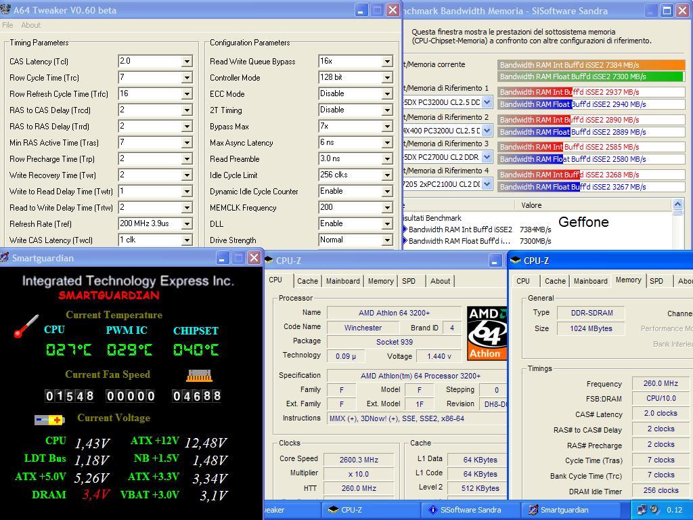
Task: Click the blue arrow icon beside Bandwidth RAM Float result
Action: pos(405,241)
